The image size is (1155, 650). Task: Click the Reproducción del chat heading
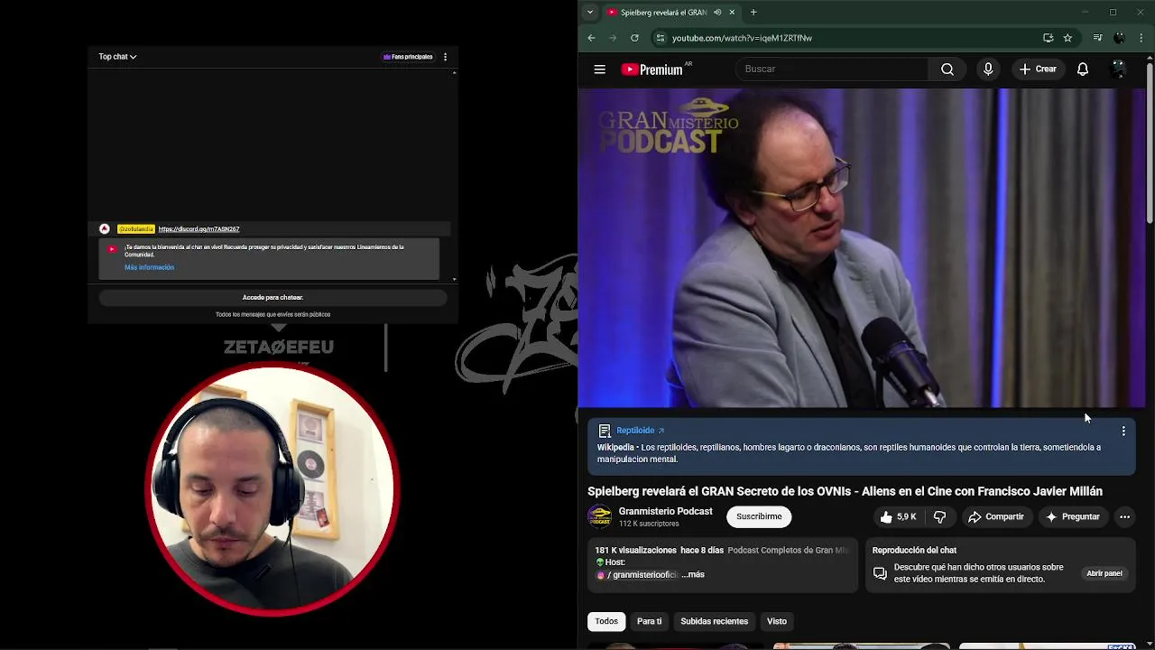[914, 550]
